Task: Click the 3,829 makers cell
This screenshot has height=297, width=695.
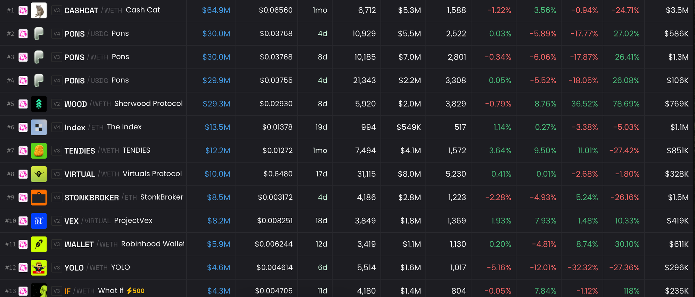Action: coord(456,104)
